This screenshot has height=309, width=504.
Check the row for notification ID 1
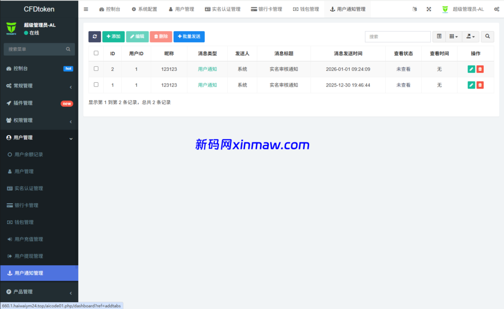96,85
